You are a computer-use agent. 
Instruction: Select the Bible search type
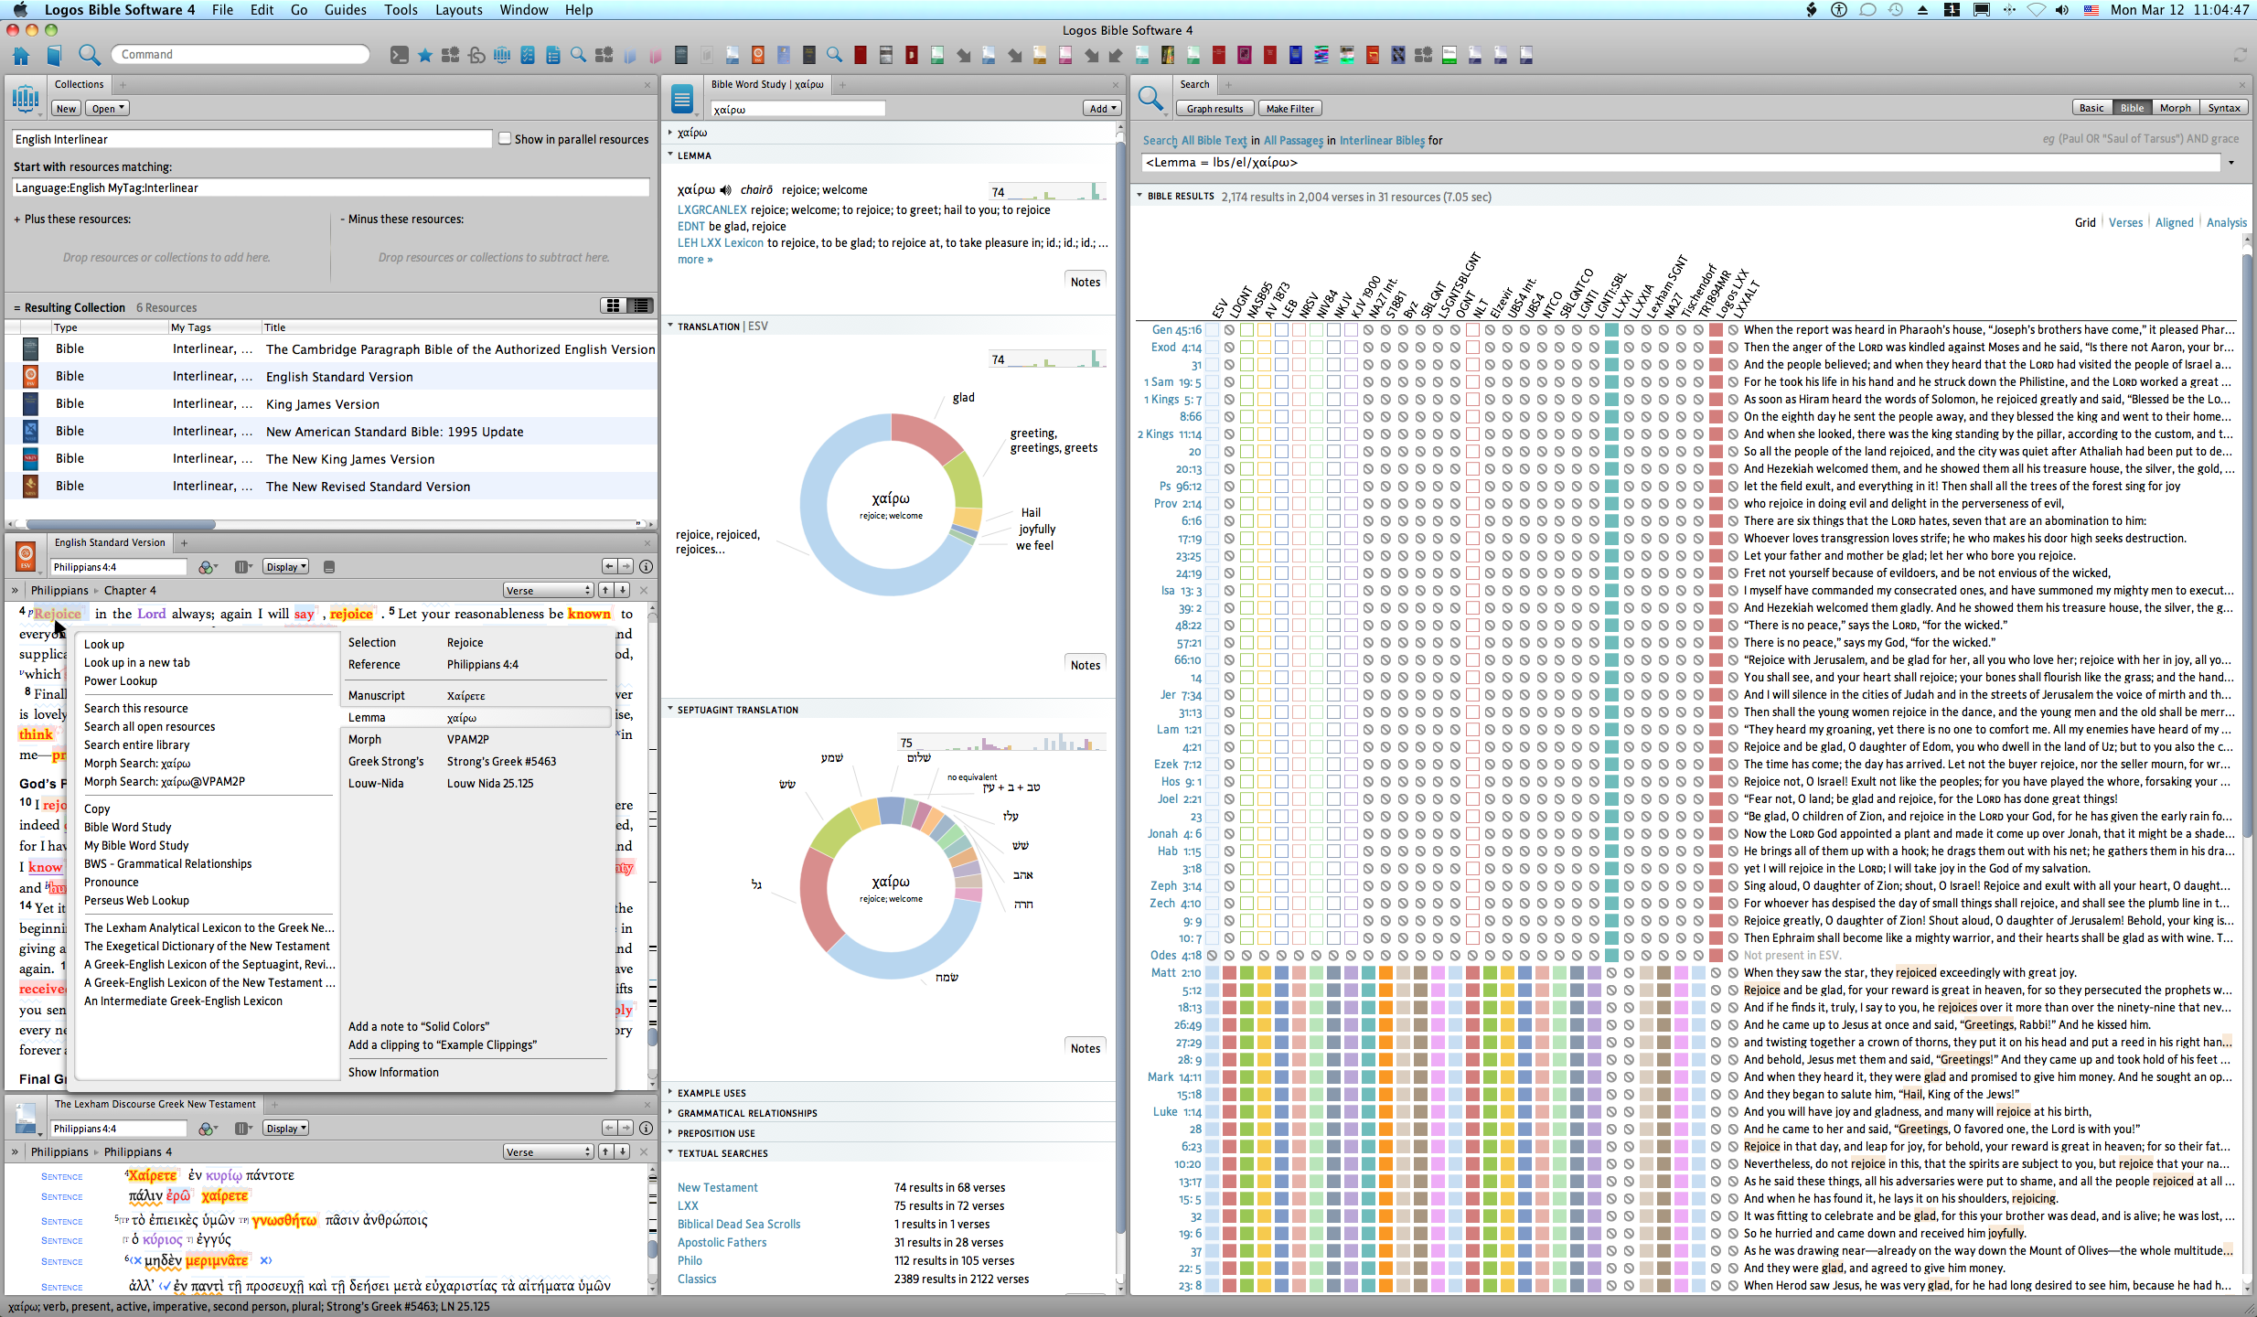coord(2132,108)
